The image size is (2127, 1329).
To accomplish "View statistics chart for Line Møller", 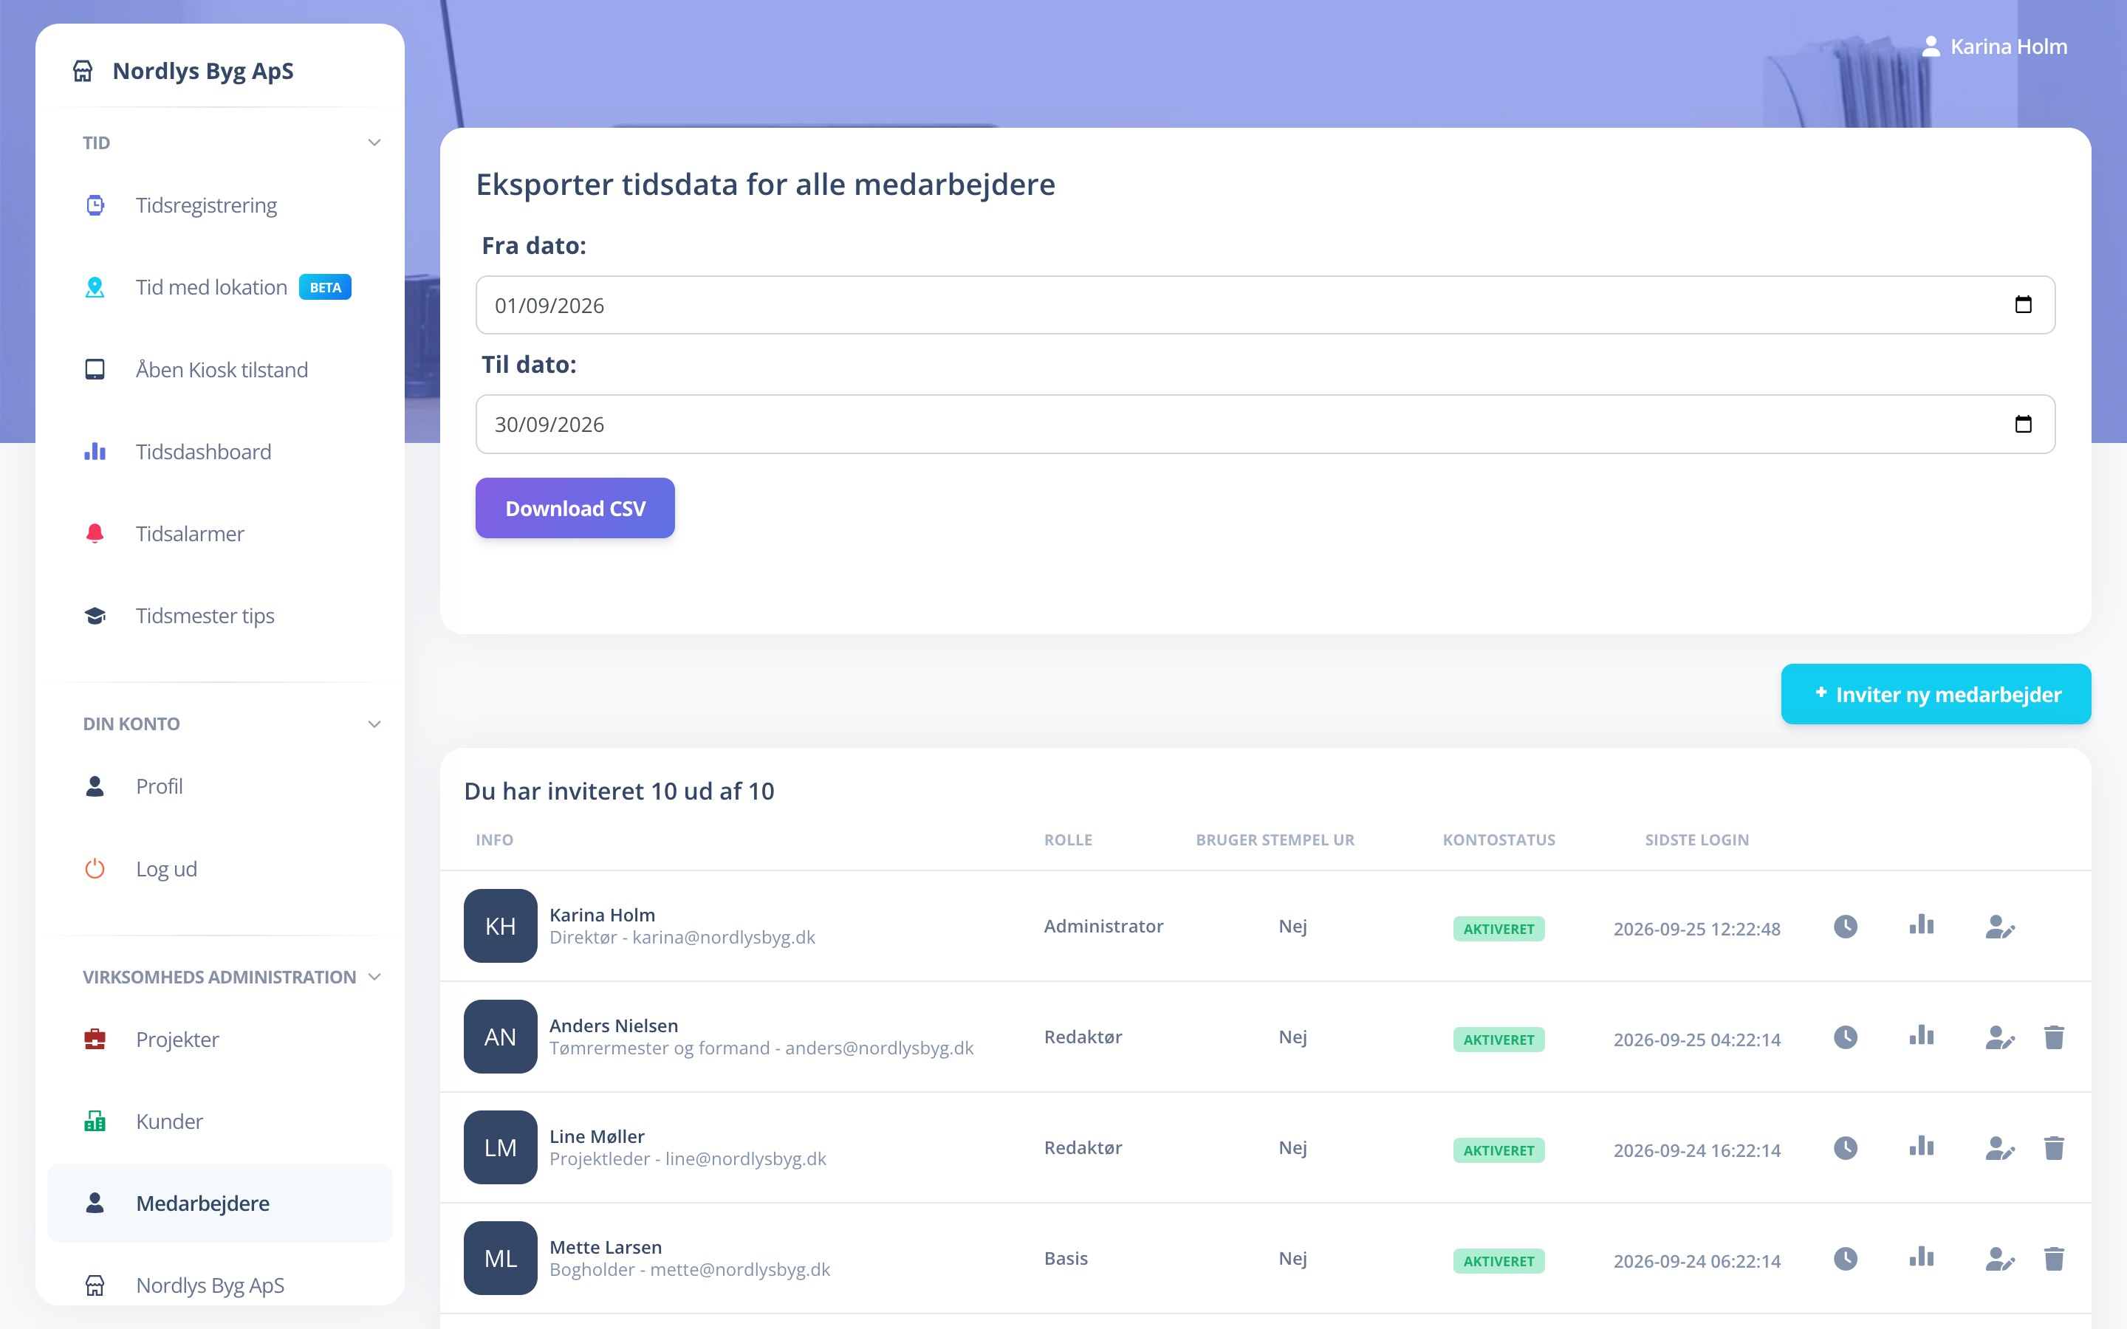I will pyautogui.click(x=1922, y=1146).
